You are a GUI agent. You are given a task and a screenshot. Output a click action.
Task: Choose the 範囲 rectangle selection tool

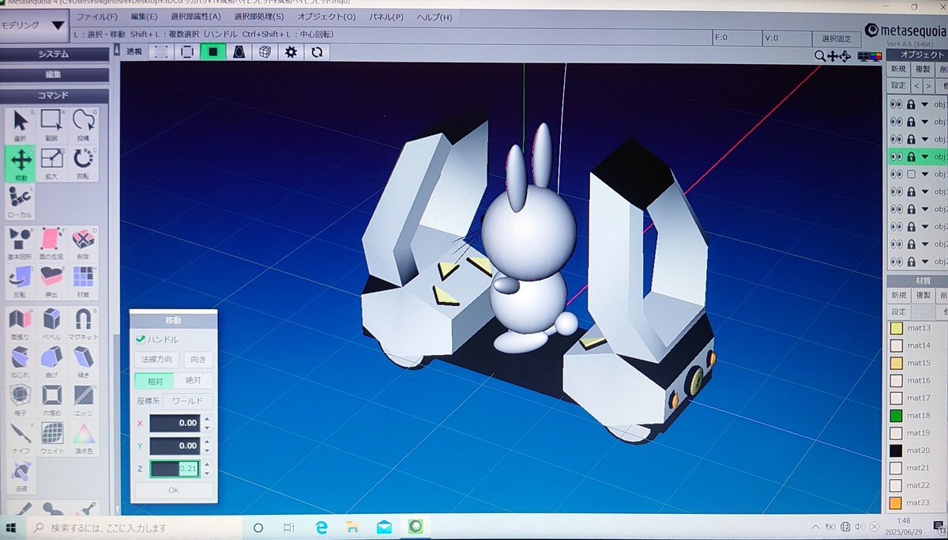[x=52, y=125]
